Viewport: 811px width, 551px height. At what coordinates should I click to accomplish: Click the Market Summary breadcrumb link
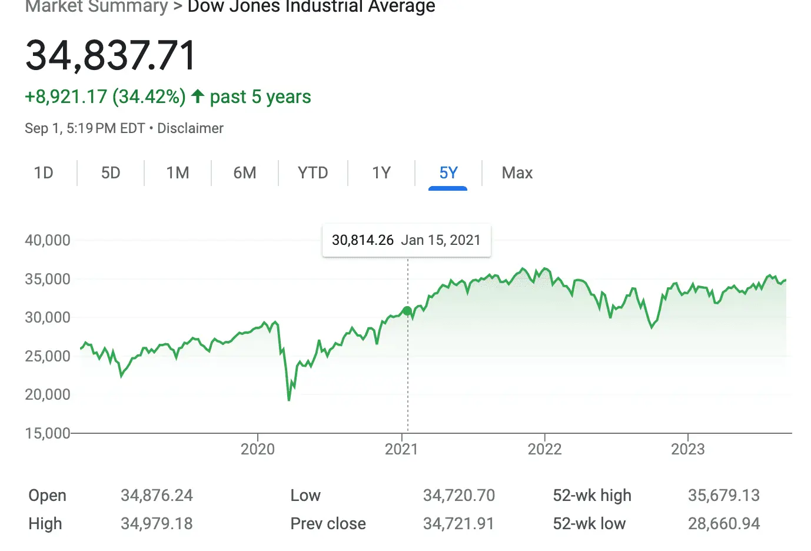point(97,7)
